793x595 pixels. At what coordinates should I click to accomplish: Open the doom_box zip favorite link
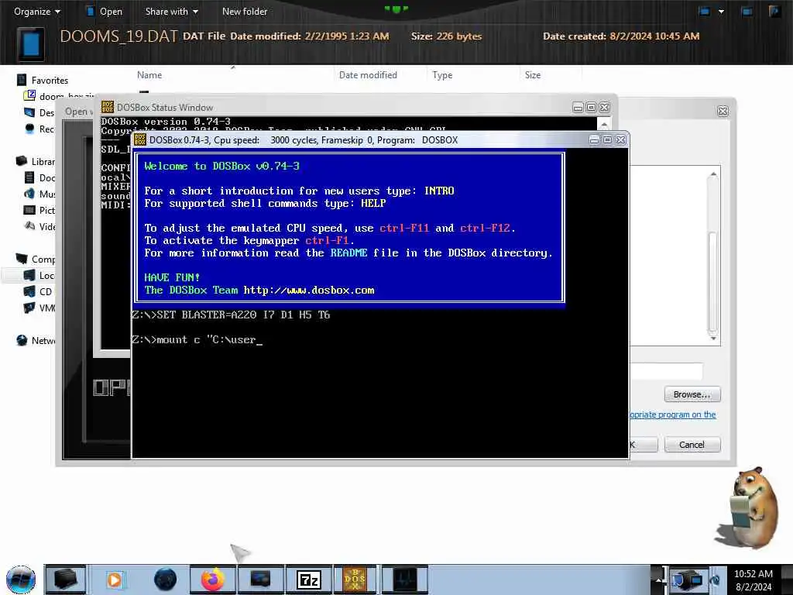[x=60, y=95]
